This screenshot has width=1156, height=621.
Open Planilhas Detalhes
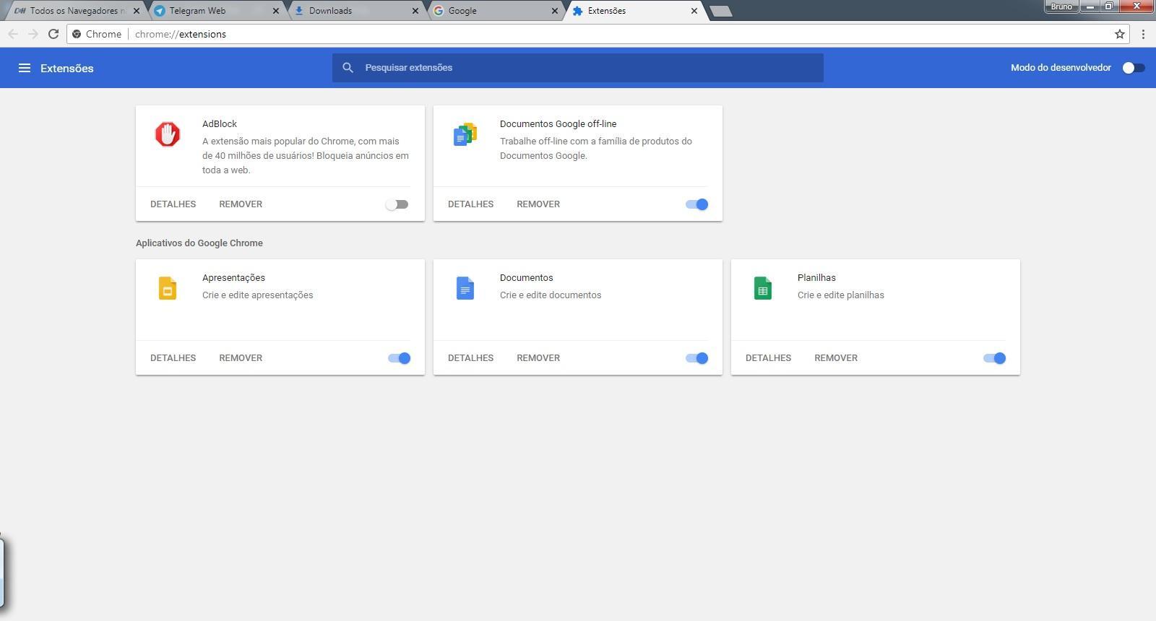click(x=769, y=358)
